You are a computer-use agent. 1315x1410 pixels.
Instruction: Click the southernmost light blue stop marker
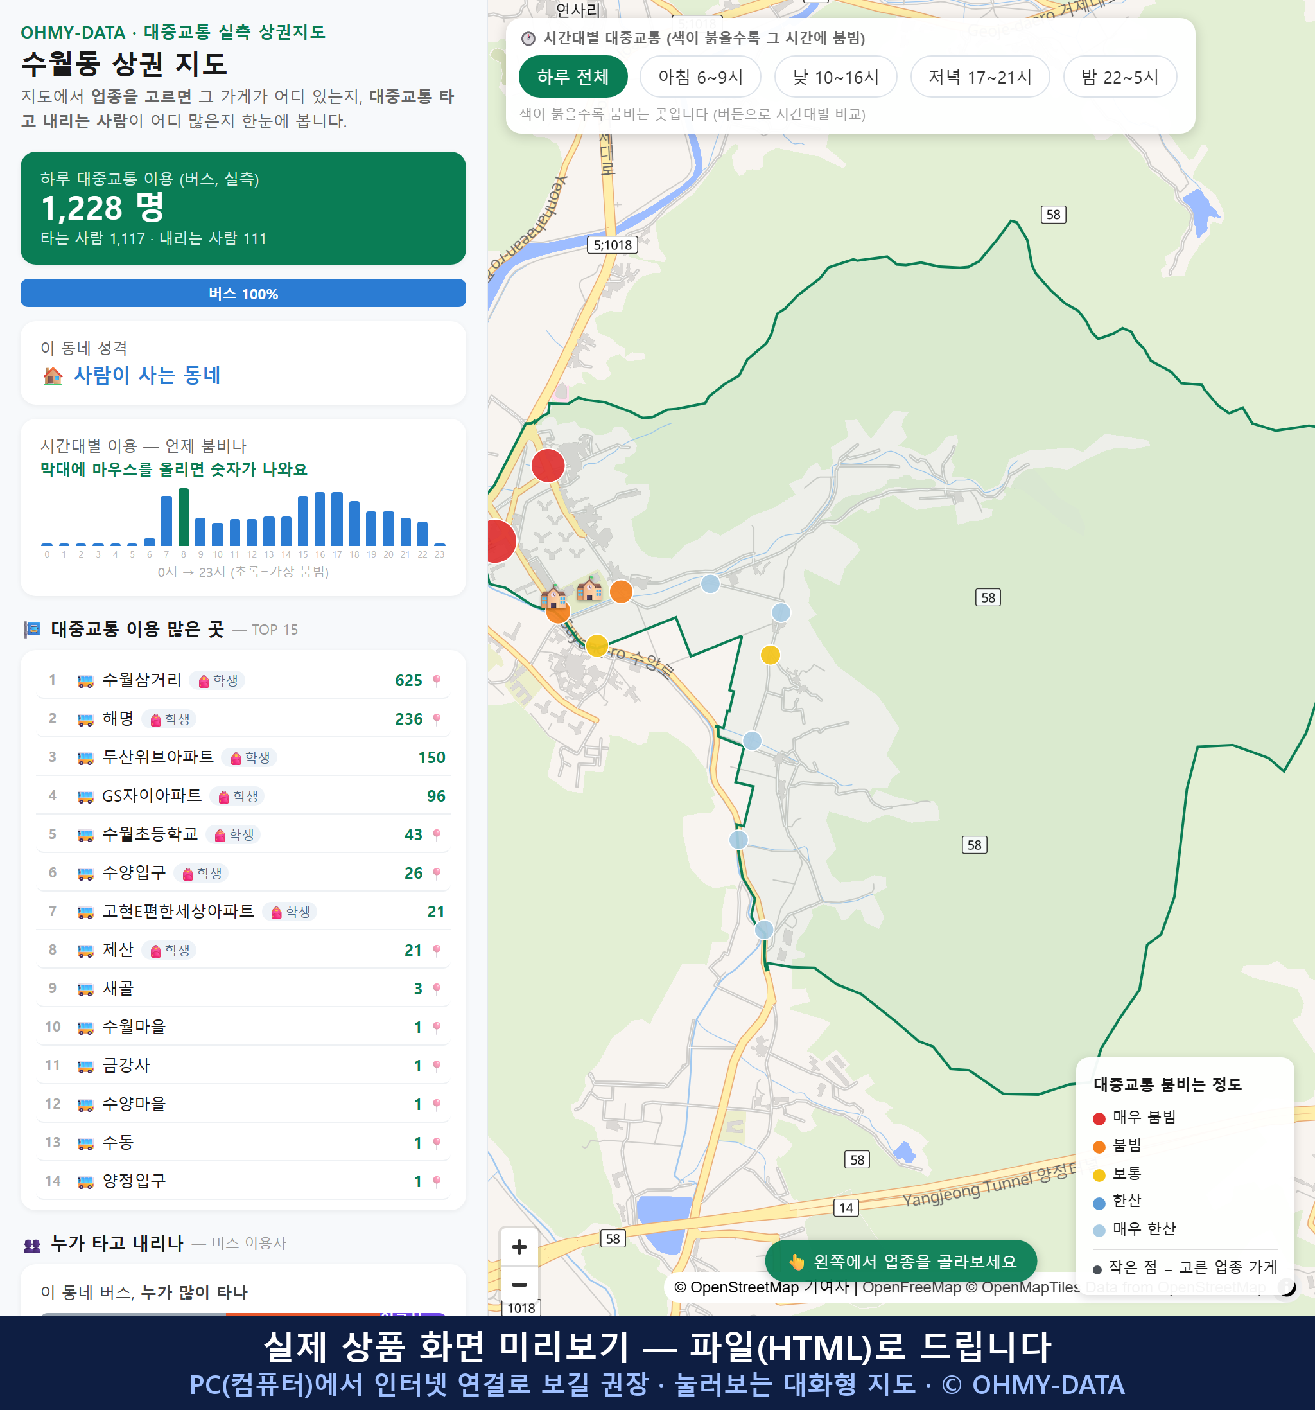click(763, 929)
